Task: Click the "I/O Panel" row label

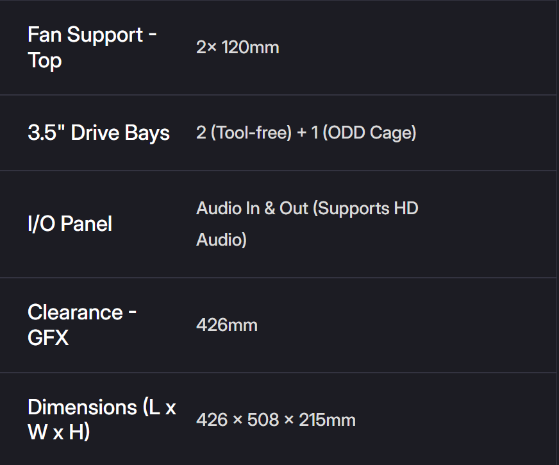Action: pyautogui.click(x=70, y=224)
